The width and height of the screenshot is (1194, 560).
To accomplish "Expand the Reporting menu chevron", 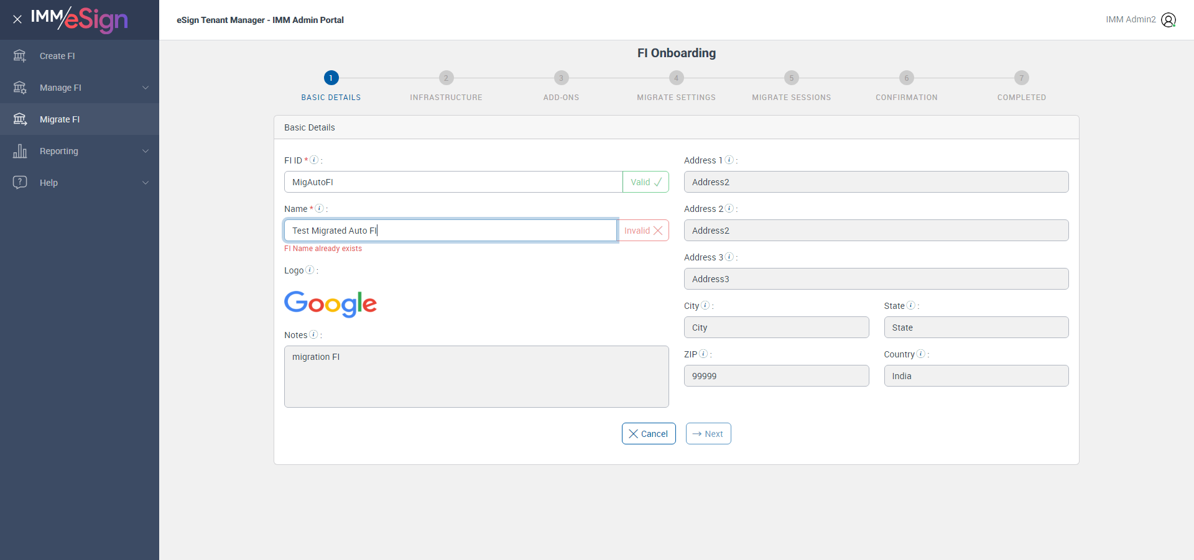I will pyautogui.click(x=146, y=151).
